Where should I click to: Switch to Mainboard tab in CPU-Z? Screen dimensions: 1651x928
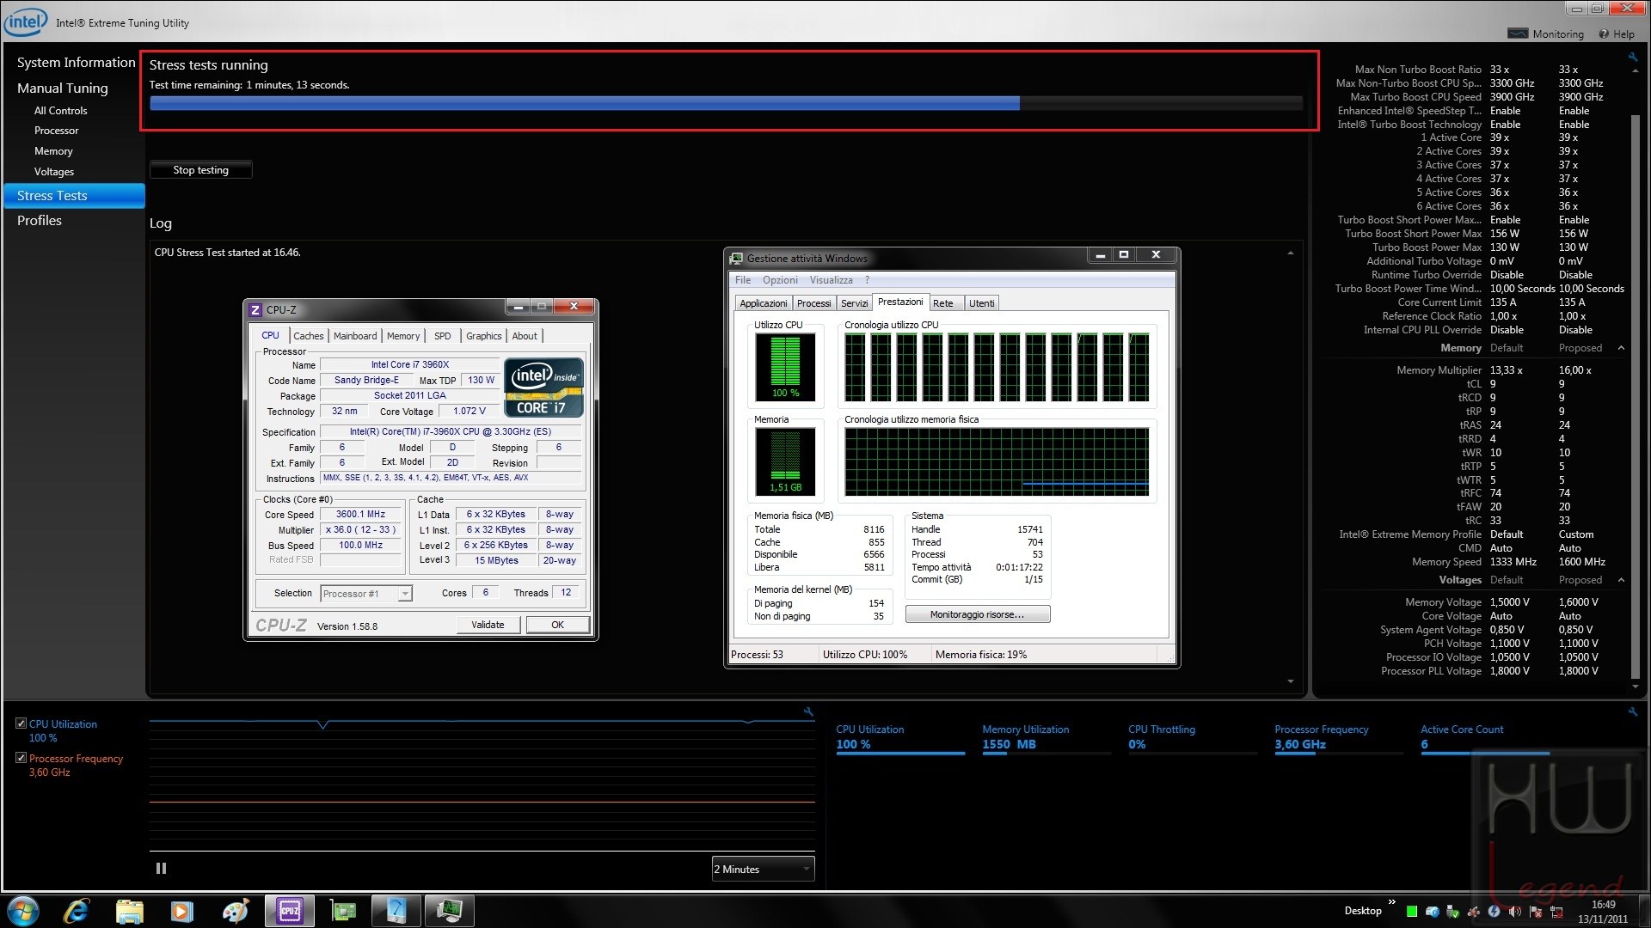(x=355, y=336)
